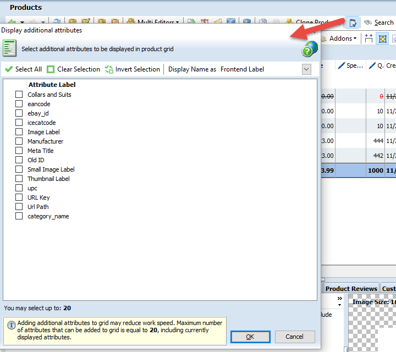Check the Collars and Suits attribute
The height and width of the screenshot is (352, 396).
[x=19, y=95]
